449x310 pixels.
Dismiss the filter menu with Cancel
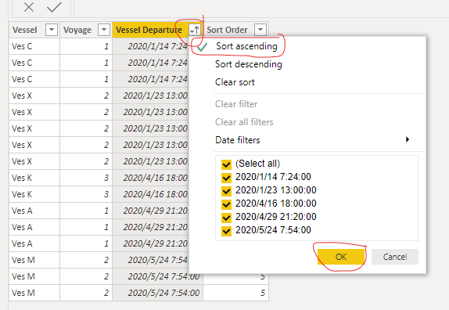[395, 257]
